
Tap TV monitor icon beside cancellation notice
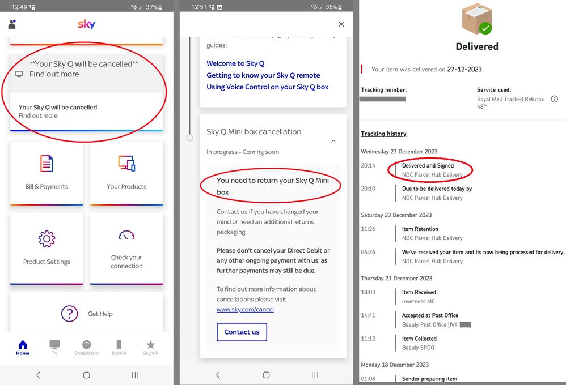tap(19, 74)
